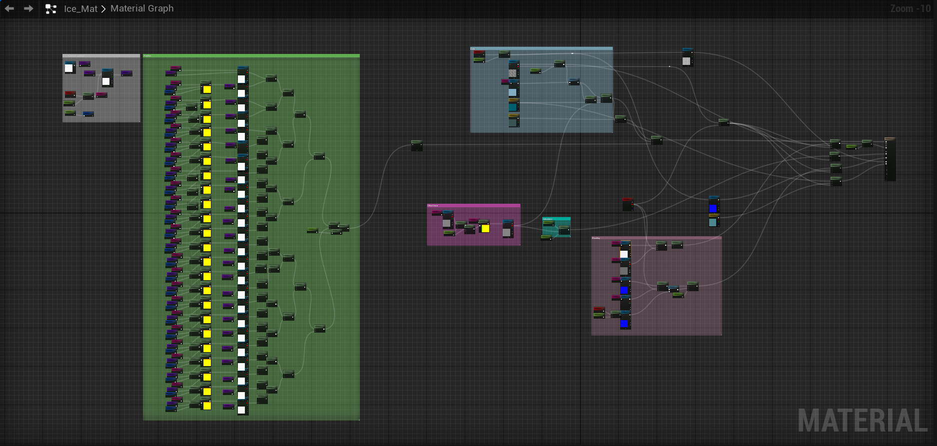This screenshot has height=446, width=937.
Task: Select the pink Blending comment header
Action: tap(657, 238)
